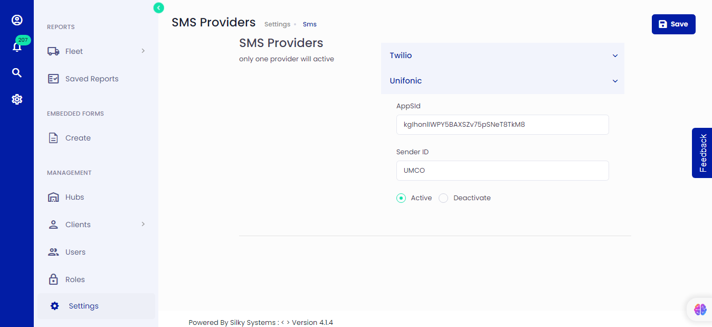712x327 pixels.
Task: Open the notifications bell with 207 badge
Action: click(x=17, y=47)
